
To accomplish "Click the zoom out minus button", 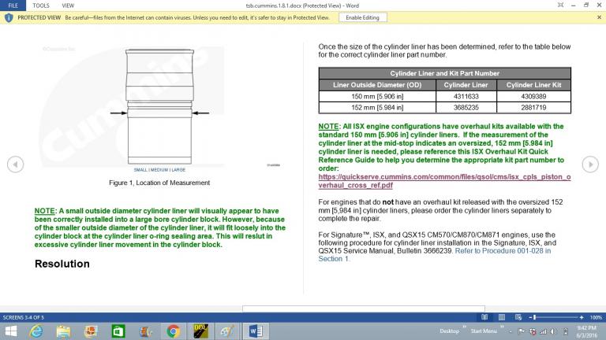I will (x=530, y=317).
